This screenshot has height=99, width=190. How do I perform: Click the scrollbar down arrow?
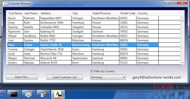click(182, 63)
